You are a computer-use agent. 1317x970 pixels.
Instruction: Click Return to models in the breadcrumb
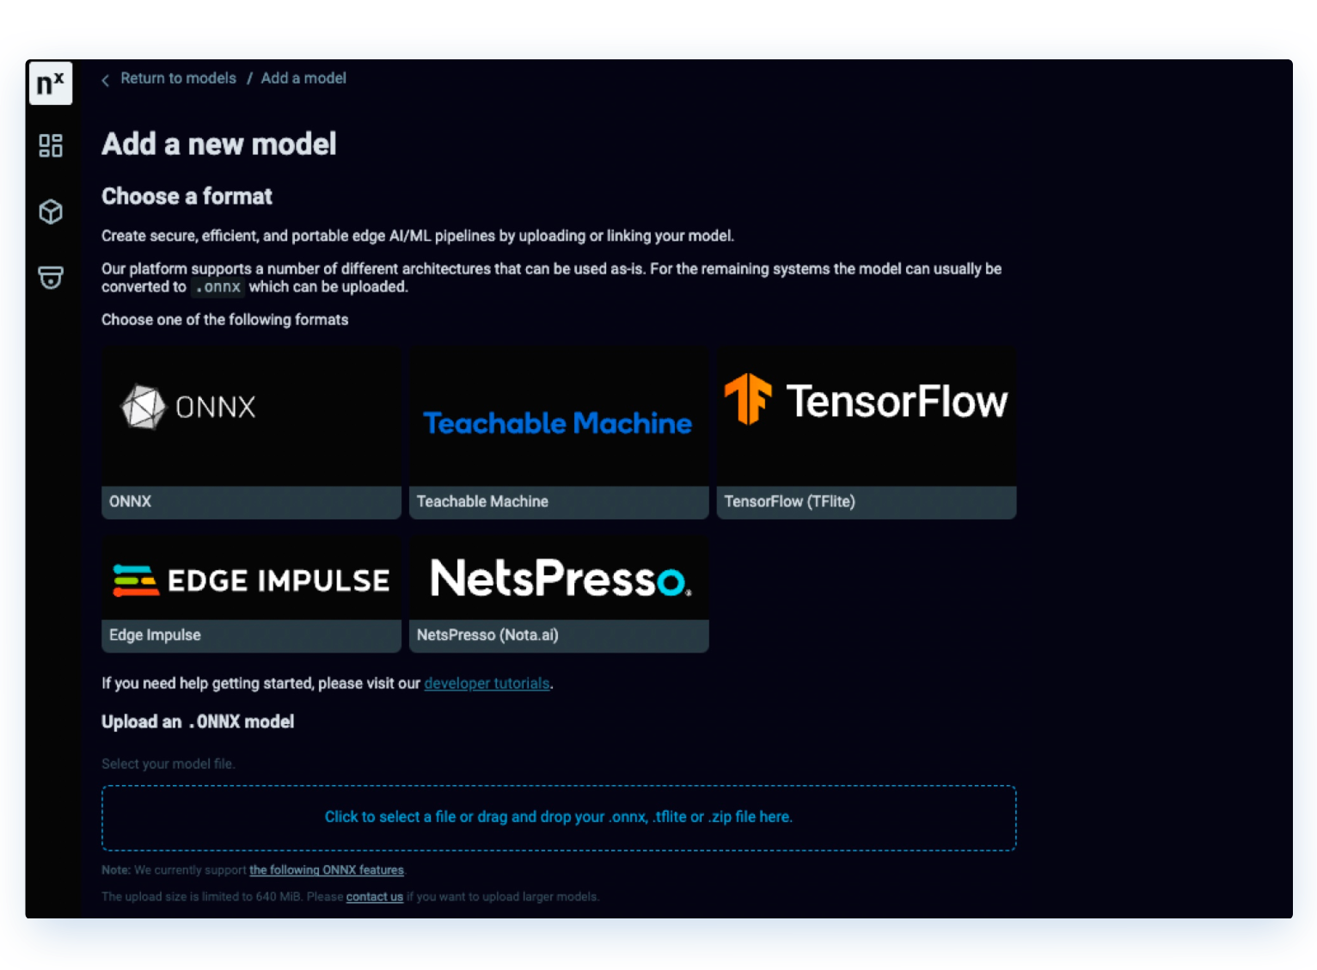click(178, 77)
